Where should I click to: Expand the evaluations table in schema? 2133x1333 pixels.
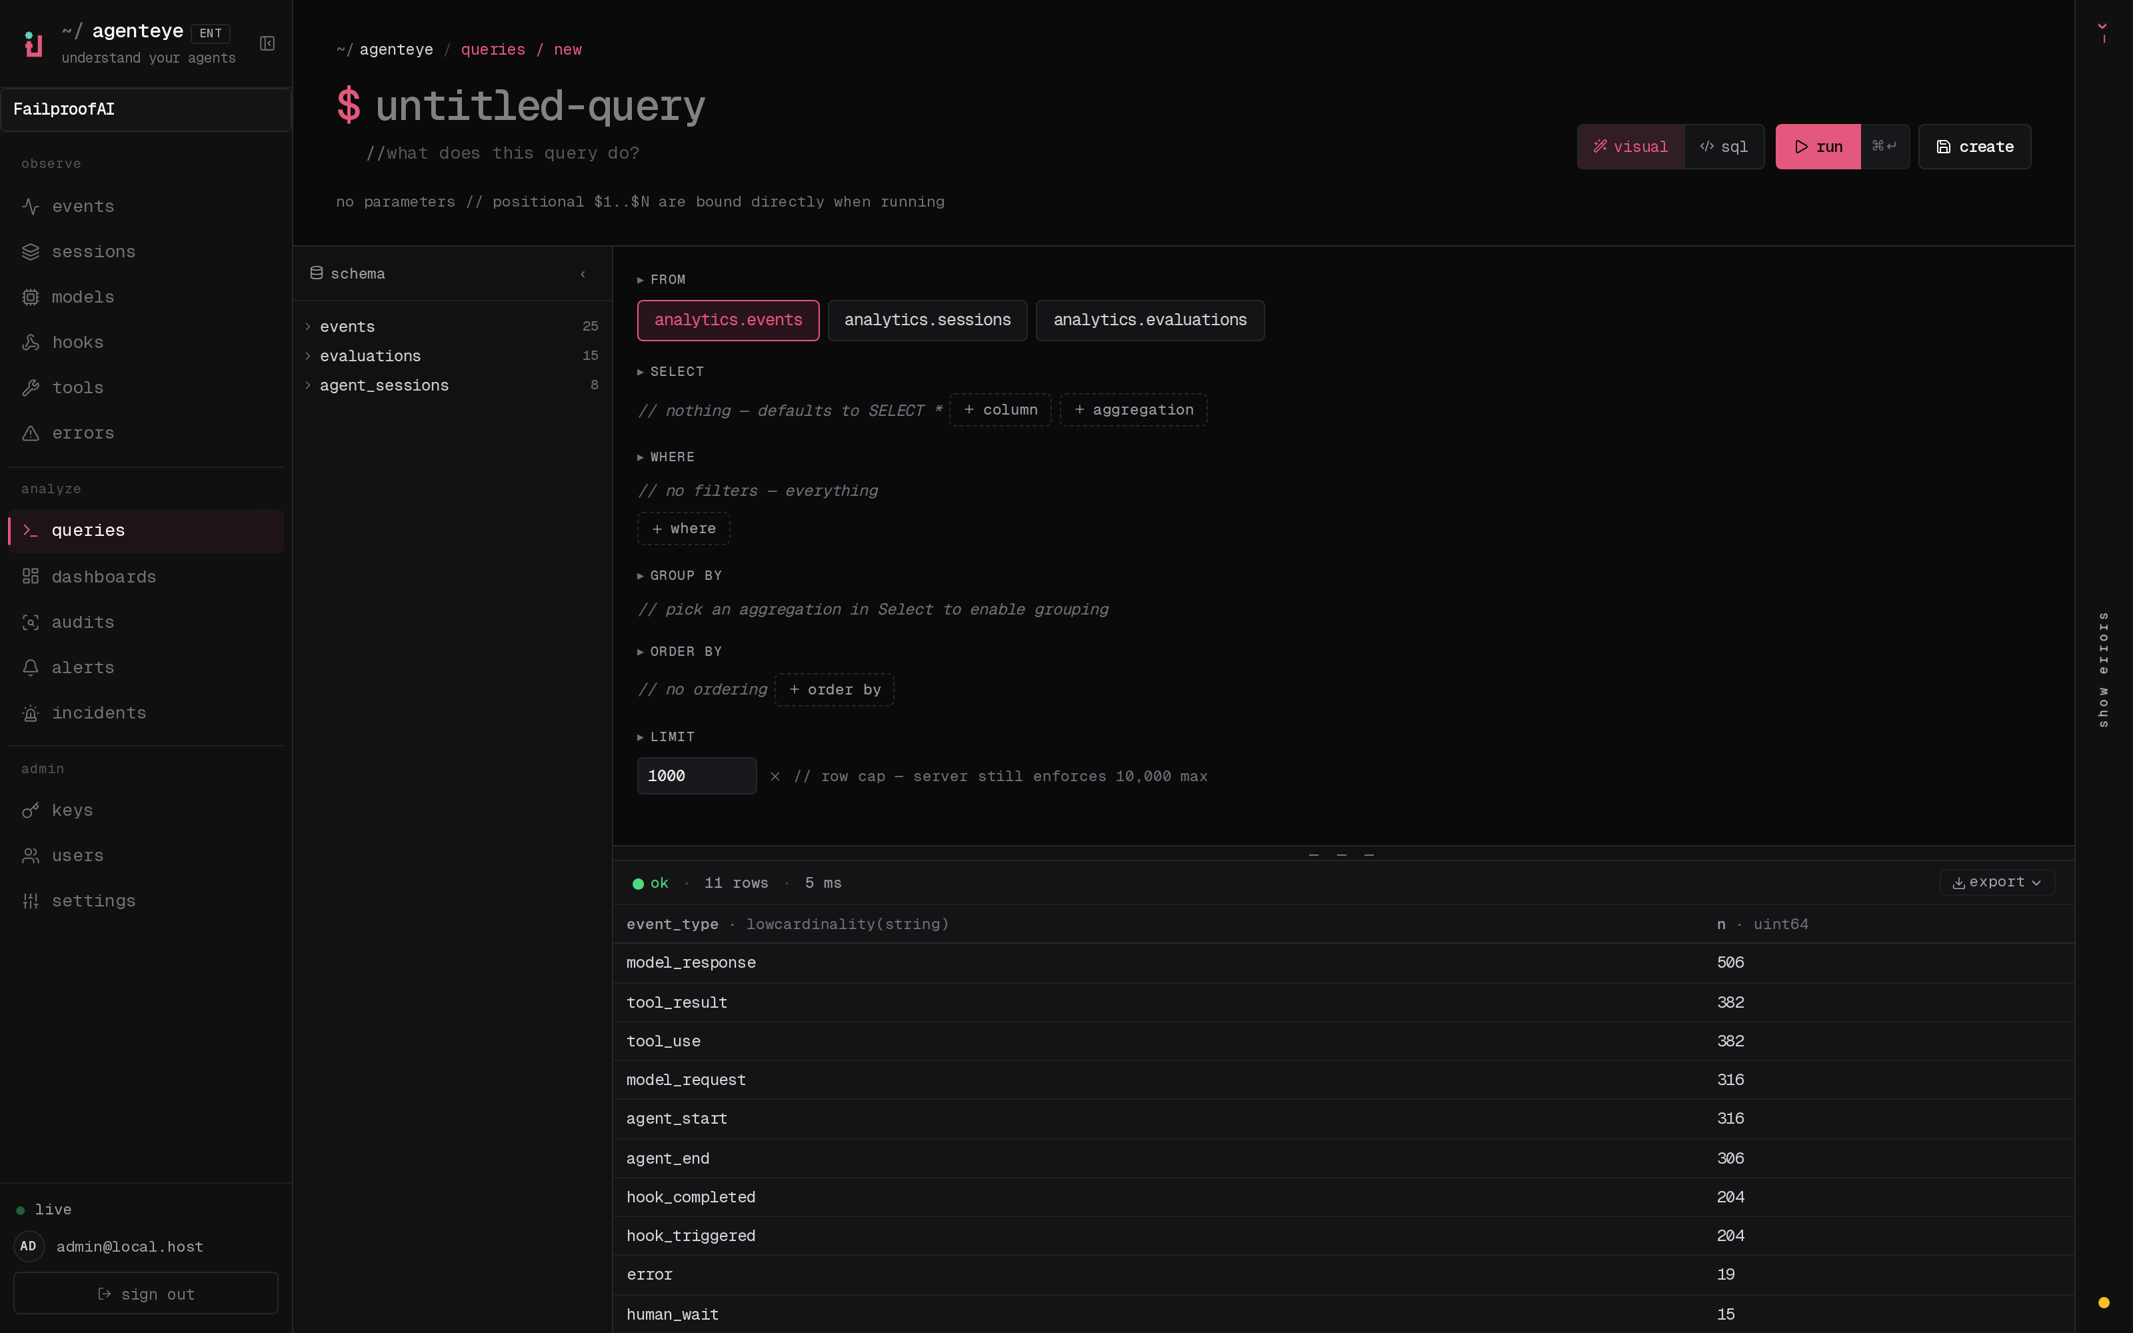click(452, 356)
